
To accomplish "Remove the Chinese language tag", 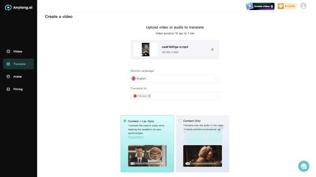I will pos(149,96).
